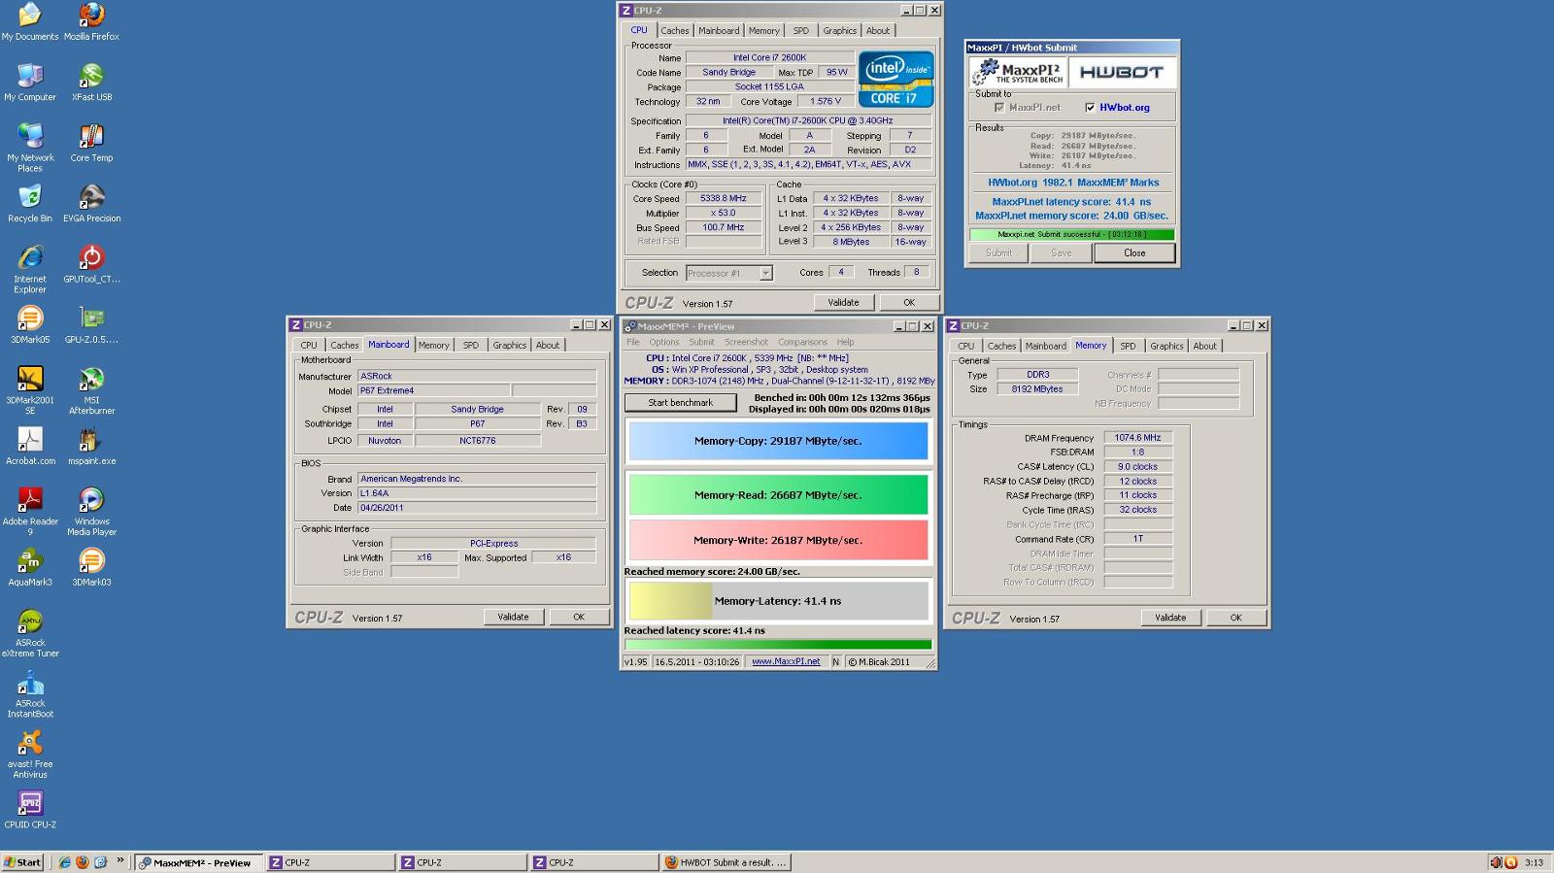The width and height of the screenshot is (1554, 873).
Task: Switch to HWBOT Submit taskbar button
Action: [726, 862]
